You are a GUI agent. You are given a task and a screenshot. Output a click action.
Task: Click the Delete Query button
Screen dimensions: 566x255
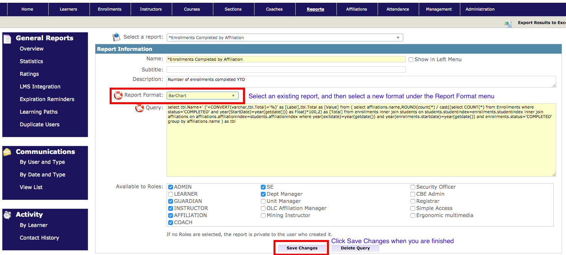(355, 248)
